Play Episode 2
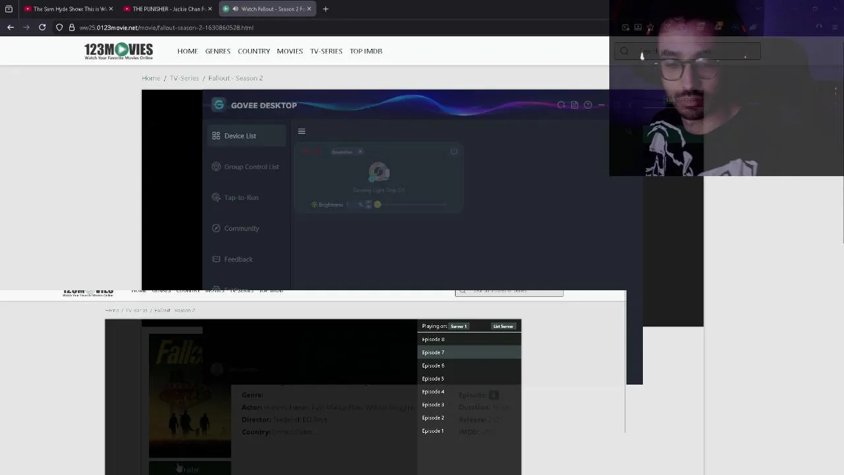Viewport: 844px width, 475px height. coord(469,418)
